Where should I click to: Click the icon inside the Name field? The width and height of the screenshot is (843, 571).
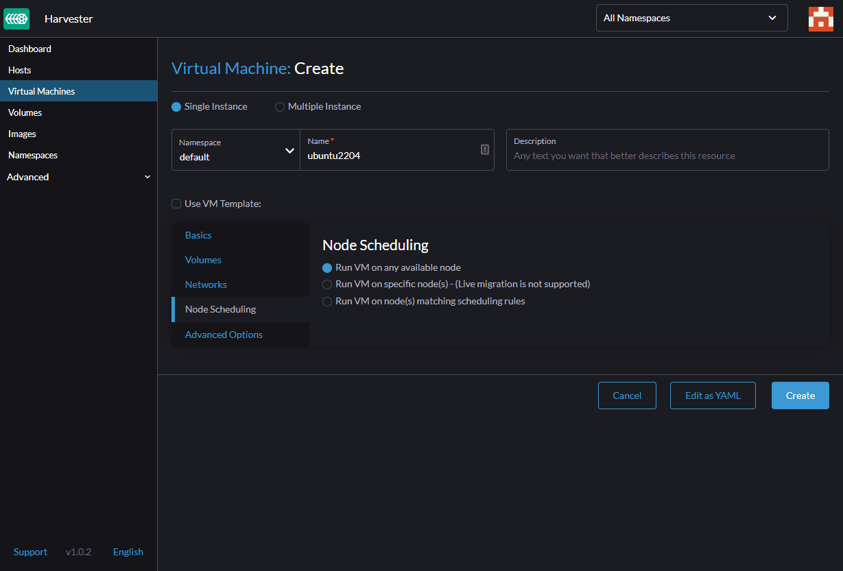[x=484, y=149]
